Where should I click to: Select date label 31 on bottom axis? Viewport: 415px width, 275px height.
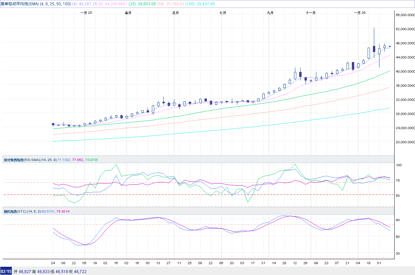coord(263,263)
